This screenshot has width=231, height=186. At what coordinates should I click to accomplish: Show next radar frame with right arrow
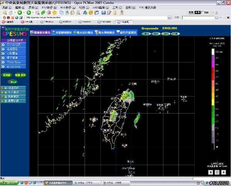click(x=224, y=172)
